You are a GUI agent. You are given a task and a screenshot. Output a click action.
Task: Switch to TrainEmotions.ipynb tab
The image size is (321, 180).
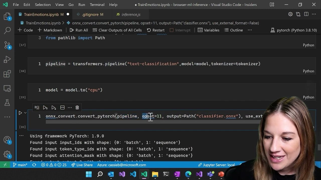pos(44,14)
